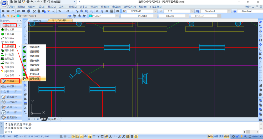Open the BYLAYER linetype dropdown
Screen dimensions: 263x139
coord(155,16)
